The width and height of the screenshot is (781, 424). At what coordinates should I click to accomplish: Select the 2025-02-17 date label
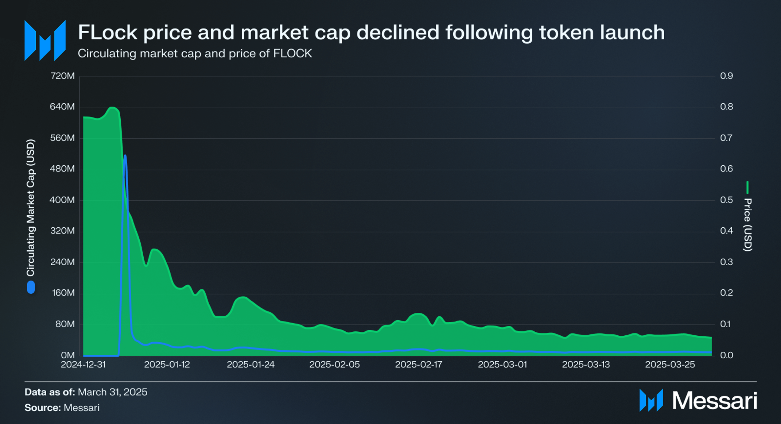419,365
